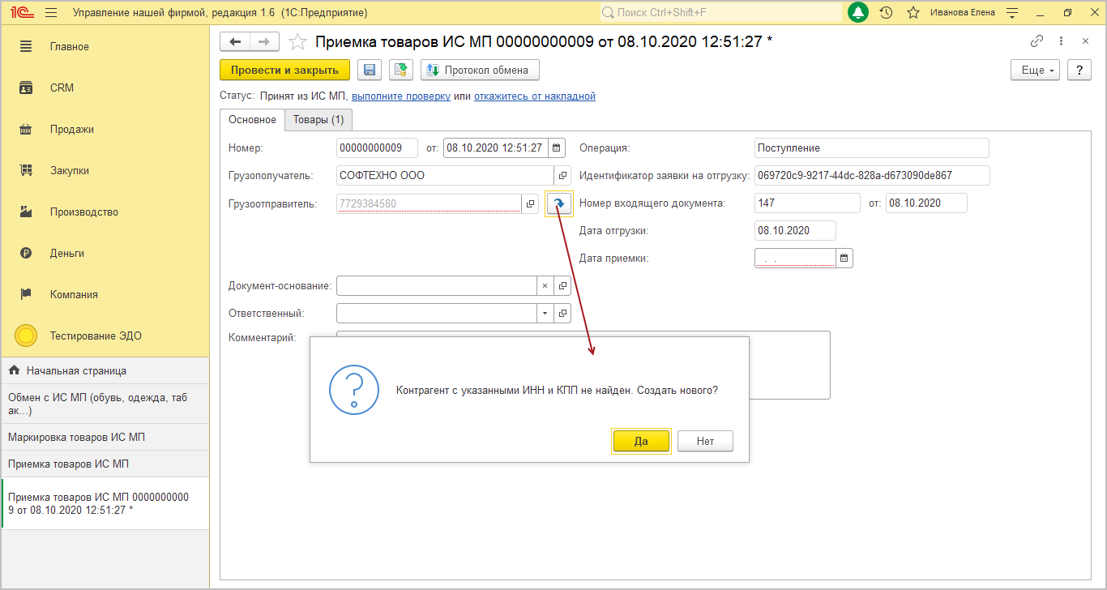Click Грузоотправитель field 7729384580
Viewport: 1107px width, 590px height.
point(429,203)
